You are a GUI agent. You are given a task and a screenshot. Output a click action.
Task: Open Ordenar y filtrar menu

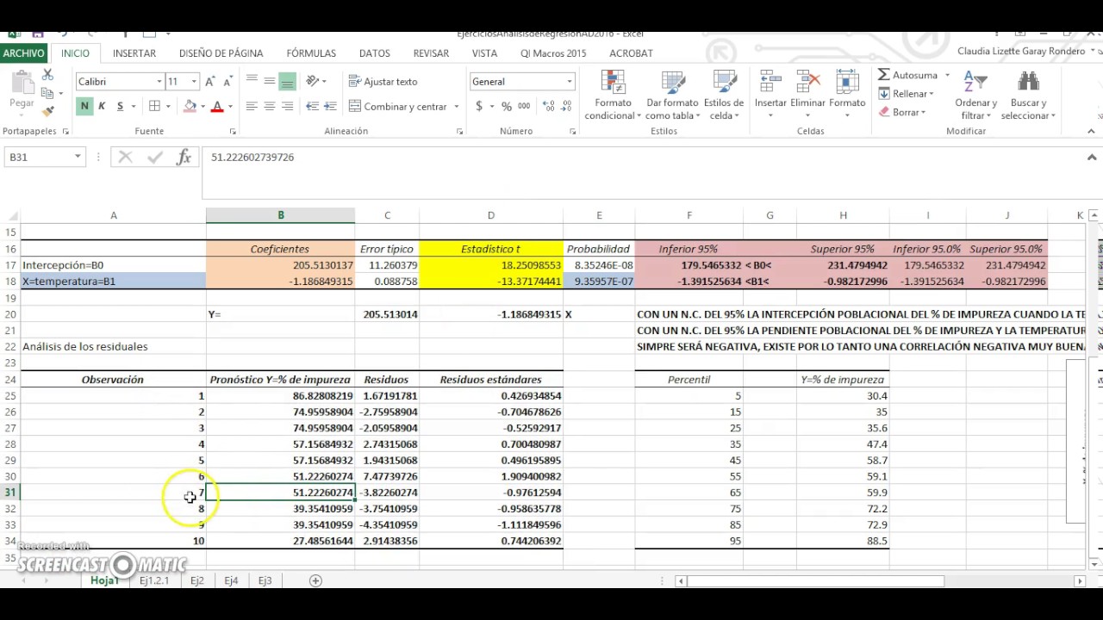[x=975, y=96]
